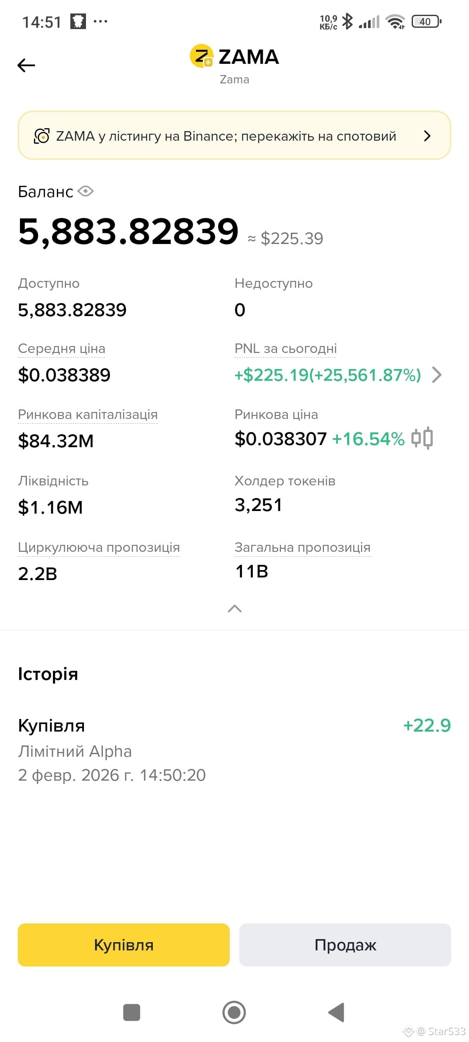Tap the average price $0.038389
Viewport: 469px width, 1042px height.
64,375
